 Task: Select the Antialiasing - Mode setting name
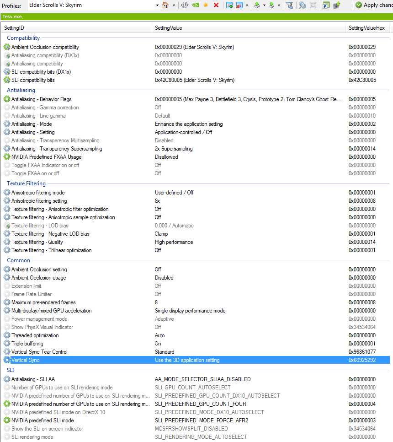pos(32,124)
